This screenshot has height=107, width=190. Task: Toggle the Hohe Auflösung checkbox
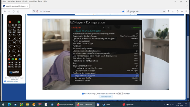click(x=83, y=94)
